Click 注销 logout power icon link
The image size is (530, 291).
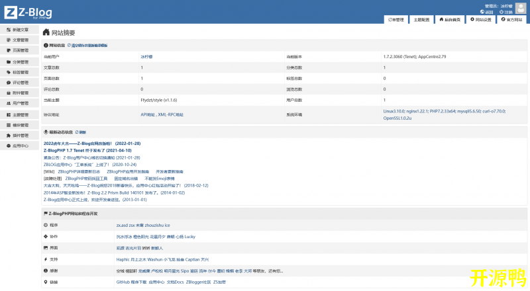pyautogui.click(x=506, y=12)
